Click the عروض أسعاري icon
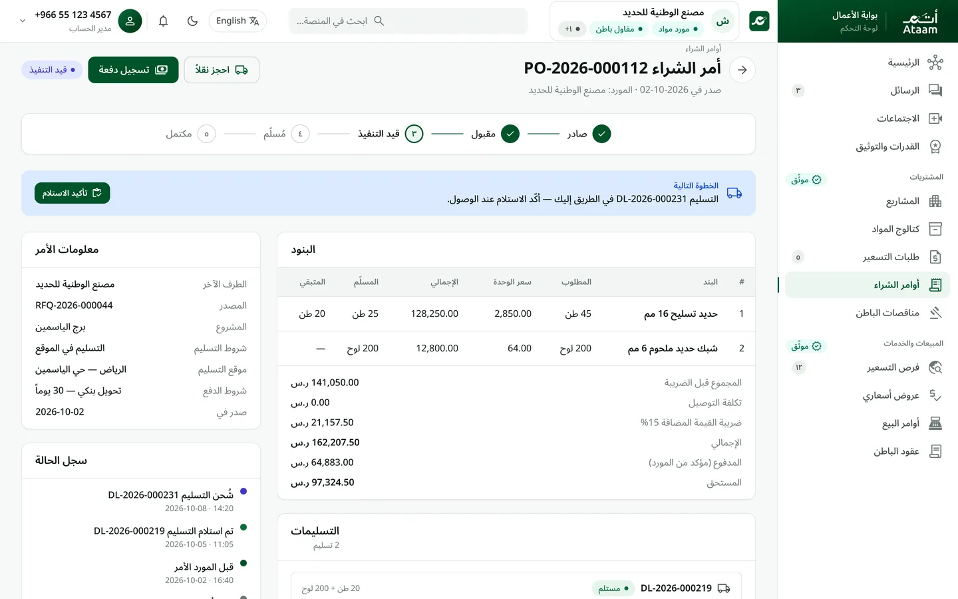Viewport: 958px width, 599px height. [935, 395]
